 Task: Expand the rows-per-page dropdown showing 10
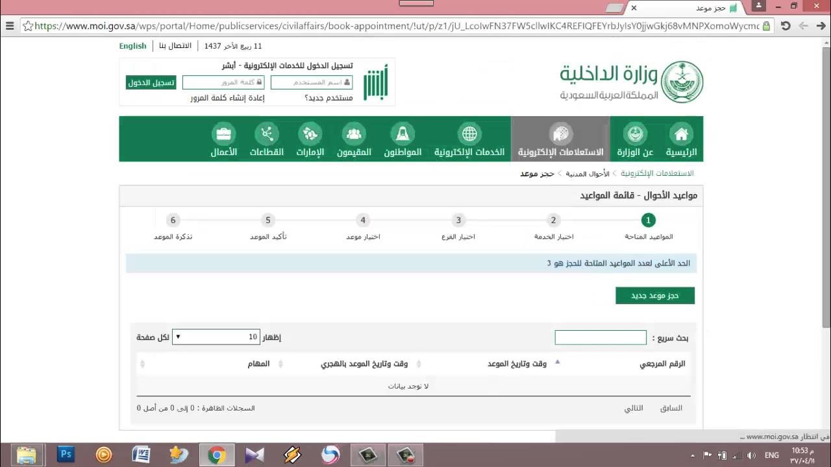(x=216, y=337)
